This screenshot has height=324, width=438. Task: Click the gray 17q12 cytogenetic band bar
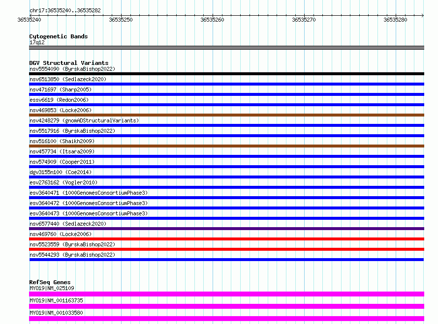click(x=226, y=48)
